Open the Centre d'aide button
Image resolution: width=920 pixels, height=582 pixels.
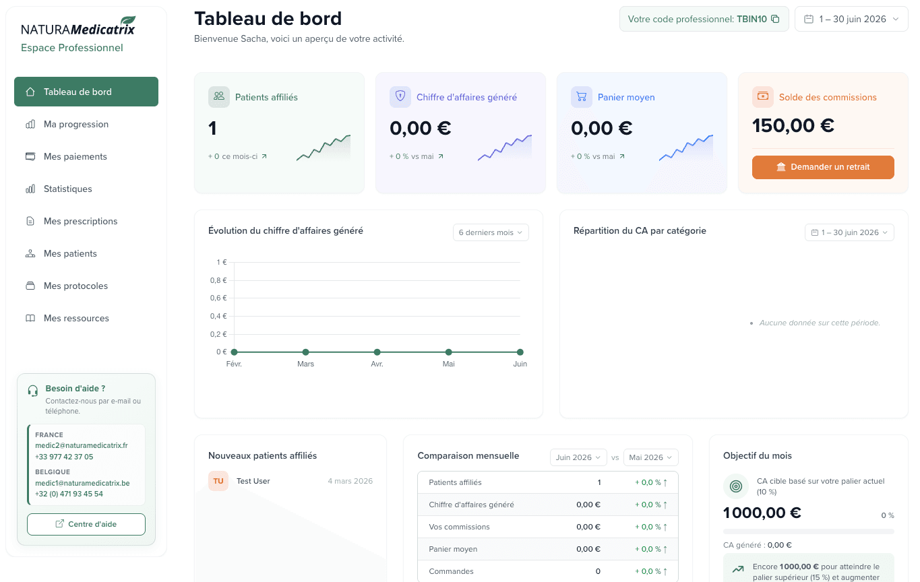(86, 524)
